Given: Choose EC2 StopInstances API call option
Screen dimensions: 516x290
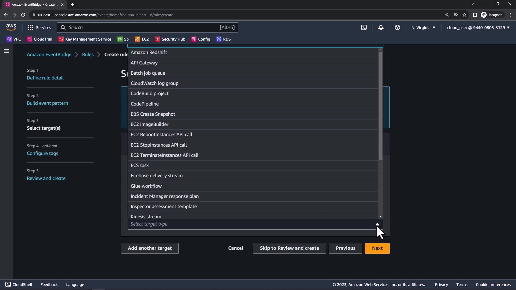Looking at the screenshot, I should tap(159, 145).
